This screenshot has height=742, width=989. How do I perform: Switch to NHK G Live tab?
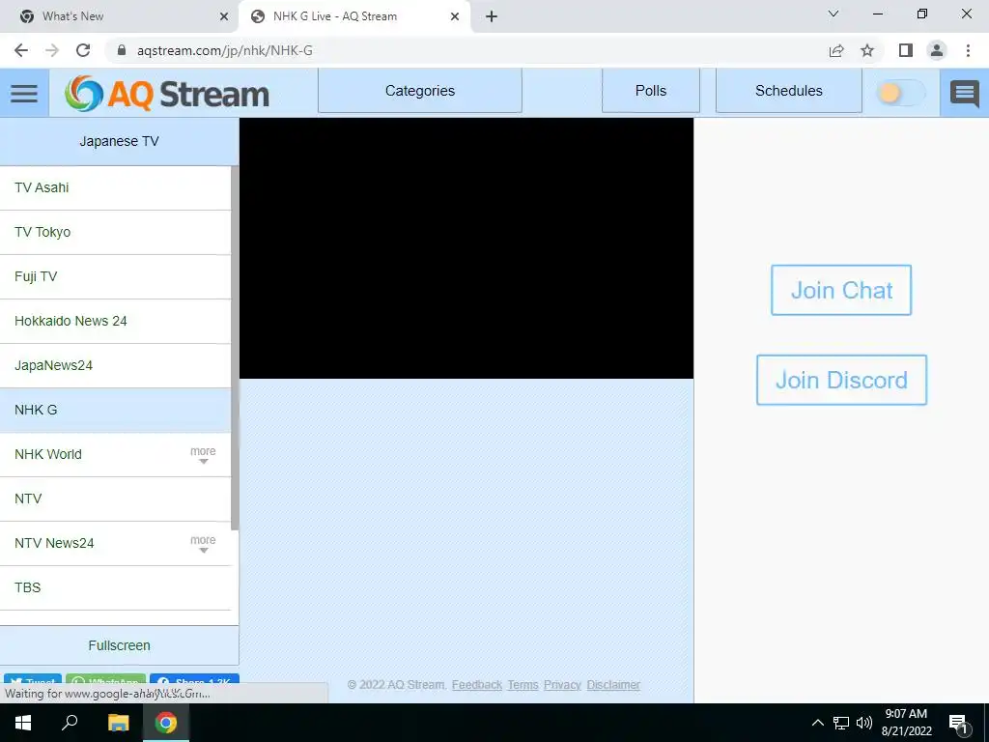pyautogui.click(x=354, y=16)
